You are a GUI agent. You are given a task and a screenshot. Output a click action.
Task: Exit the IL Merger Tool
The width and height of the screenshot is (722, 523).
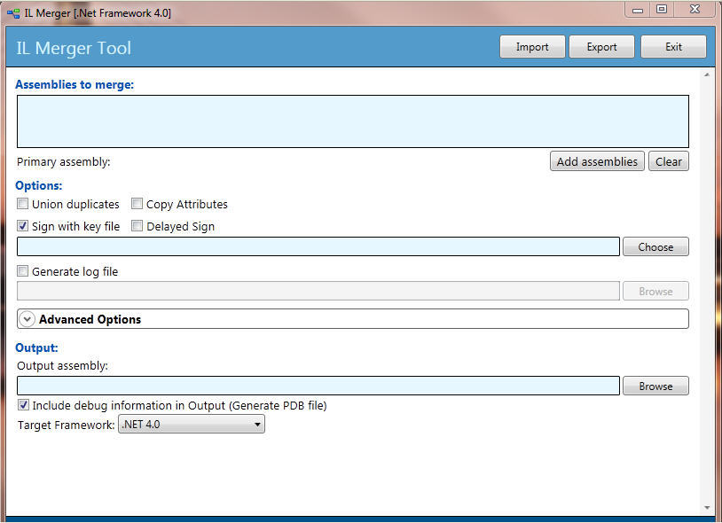point(673,46)
